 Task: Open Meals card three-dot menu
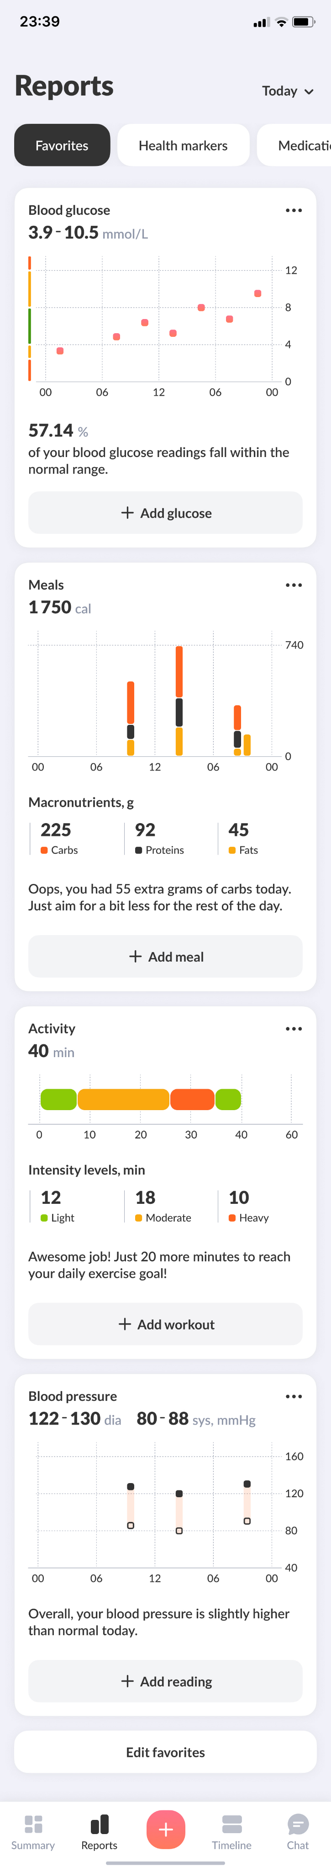tap(293, 585)
